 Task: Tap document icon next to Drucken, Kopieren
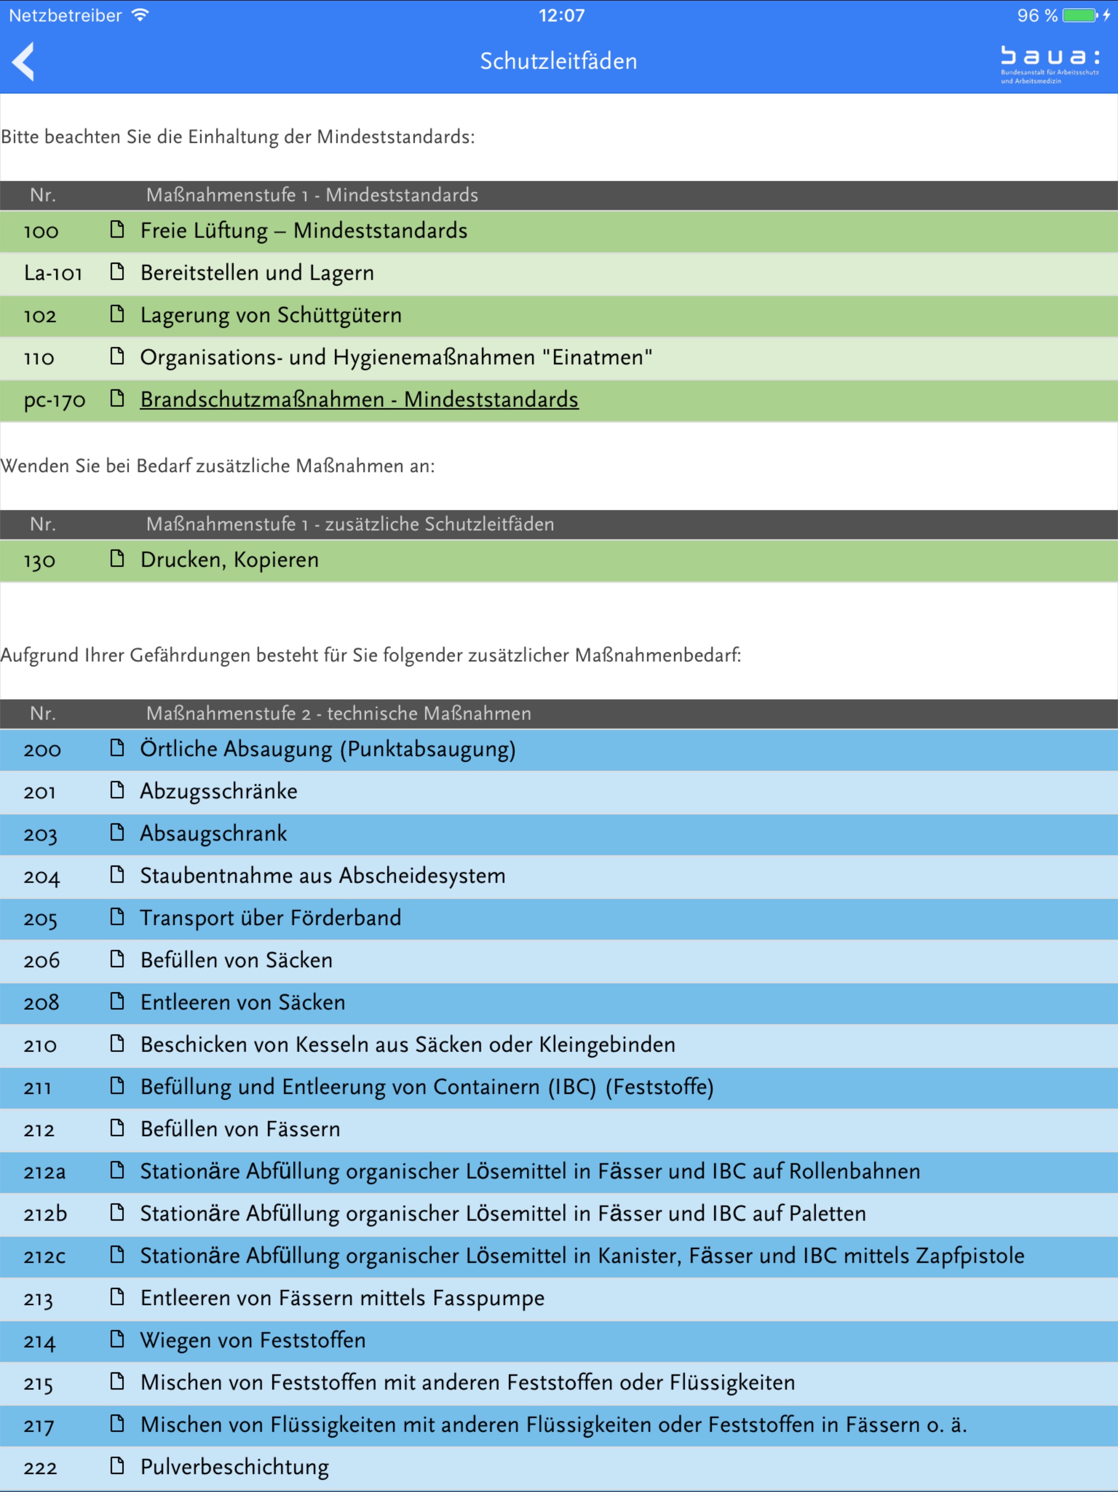(x=117, y=559)
